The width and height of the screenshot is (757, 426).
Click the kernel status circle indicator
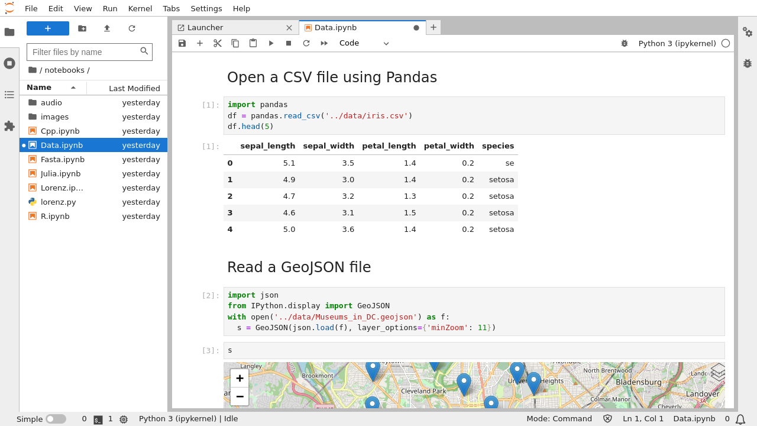[x=726, y=43]
